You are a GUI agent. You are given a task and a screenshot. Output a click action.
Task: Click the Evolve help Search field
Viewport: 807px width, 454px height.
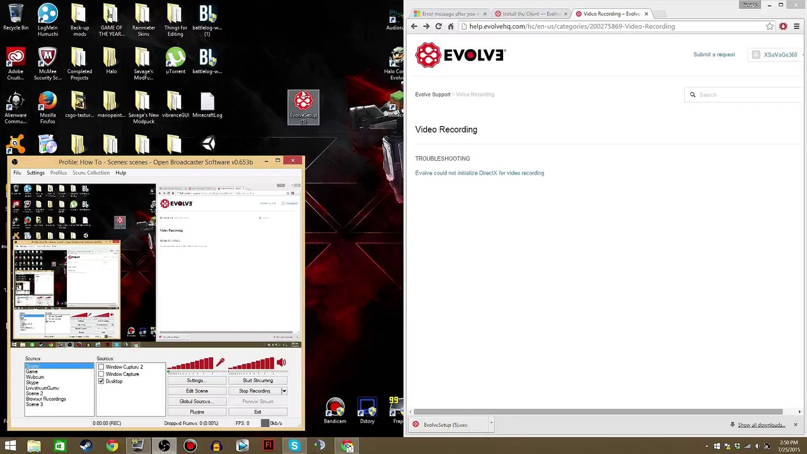pyautogui.click(x=744, y=95)
